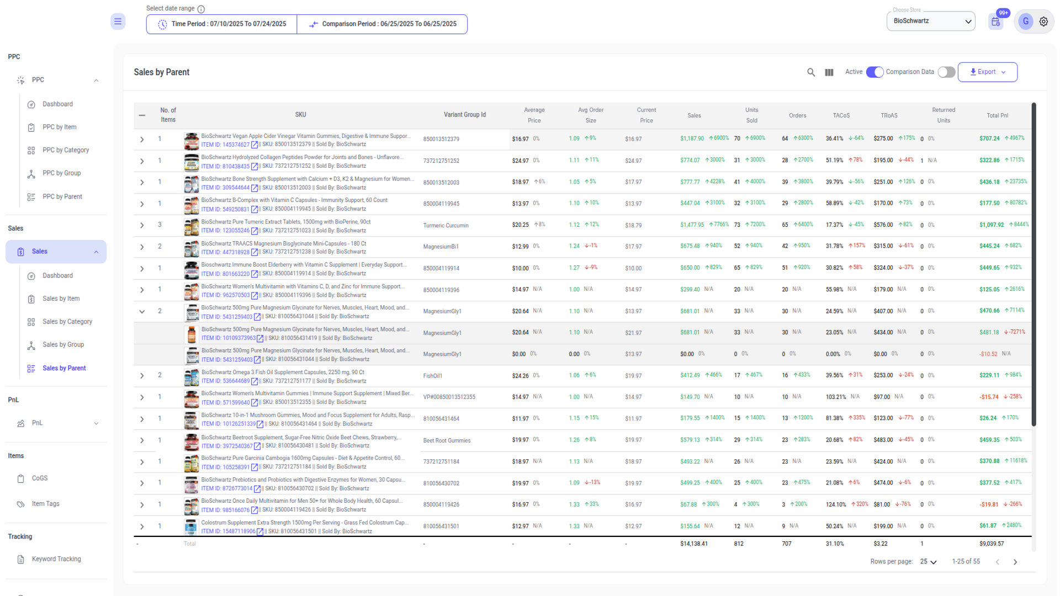Collapse the Sales sidebar section
The width and height of the screenshot is (1060, 596).
pyautogui.click(x=96, y=252)
